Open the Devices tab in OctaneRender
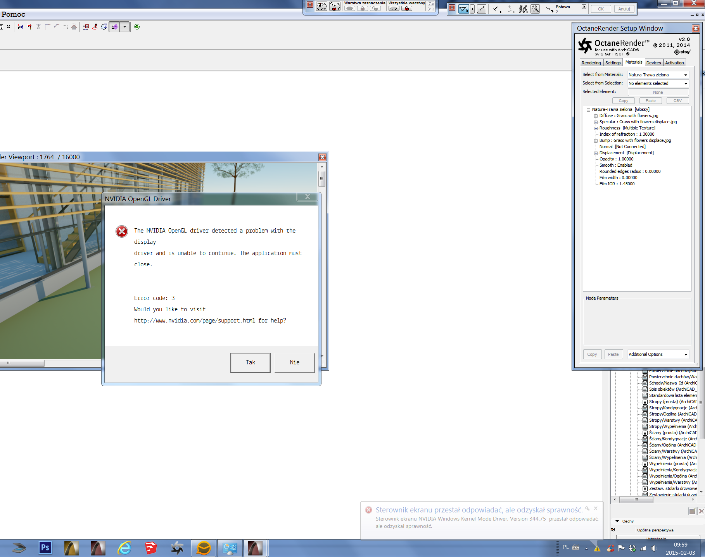The width and height of the screenshot is (705, 557). pos(653,63)
